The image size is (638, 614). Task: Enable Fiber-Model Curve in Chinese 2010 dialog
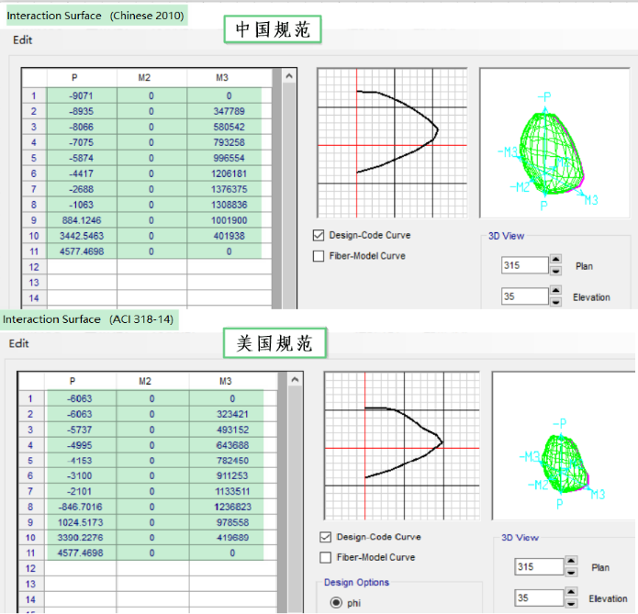(x=319, y=256)
